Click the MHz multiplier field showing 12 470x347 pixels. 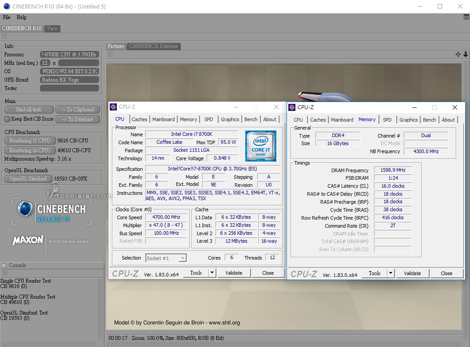click(45, 63)
